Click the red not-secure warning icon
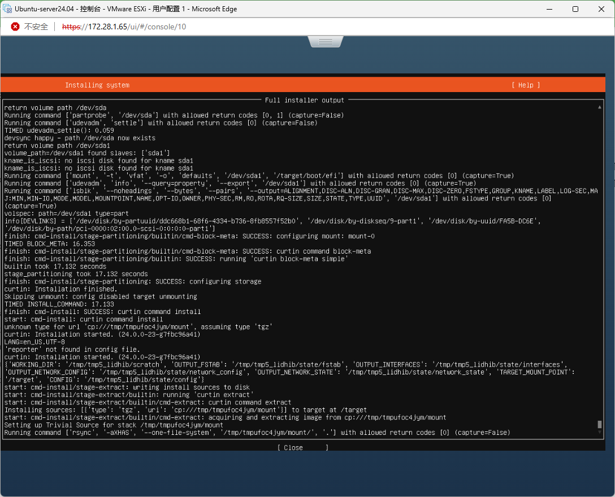 coord(15,27)
